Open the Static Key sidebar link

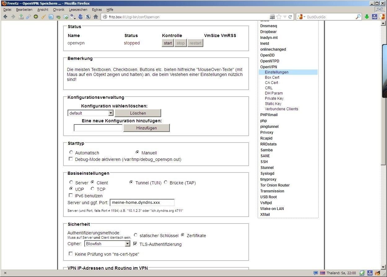tap(273, 103)
